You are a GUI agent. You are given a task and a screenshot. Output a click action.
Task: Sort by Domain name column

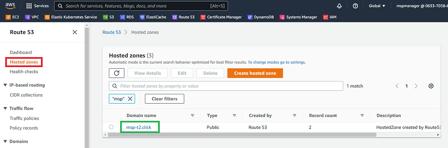pyautogui.click(x=192, y=116)
